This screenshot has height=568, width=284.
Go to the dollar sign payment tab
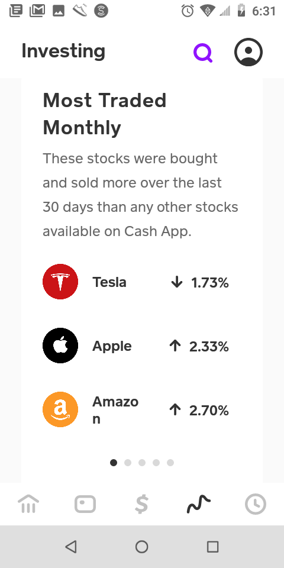point(141,504)
